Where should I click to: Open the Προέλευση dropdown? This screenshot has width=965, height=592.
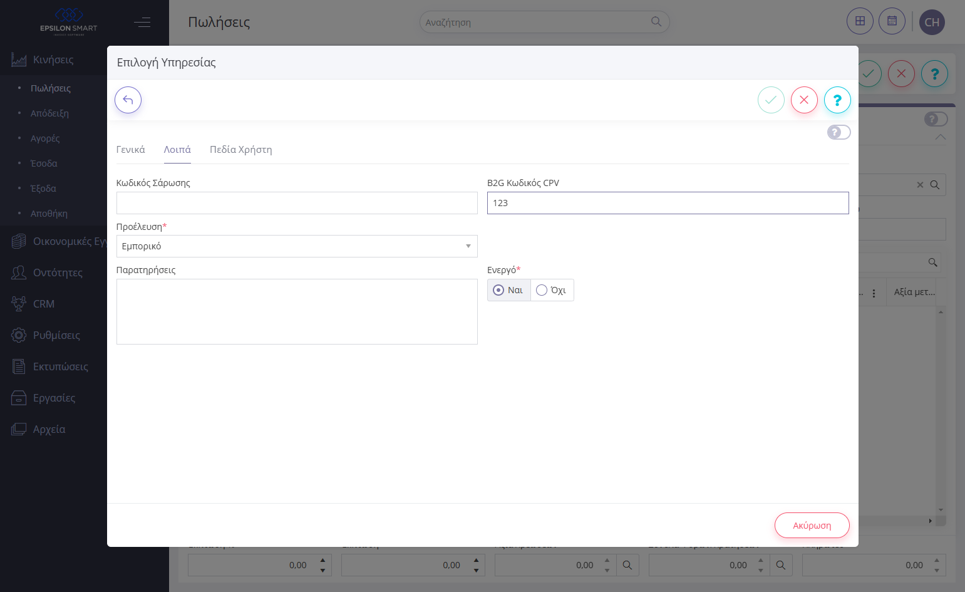(297, 246)
